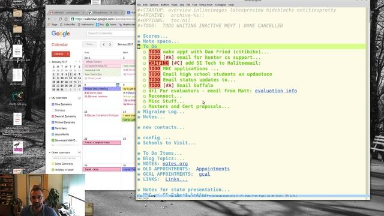Viewport: 384px width, 216px height.
Task: Open the Buffers menu in Emacs
Action: [165, 5]
